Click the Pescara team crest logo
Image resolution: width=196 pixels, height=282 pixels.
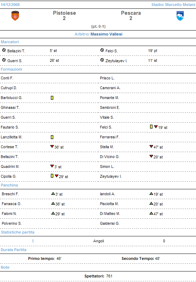180,16
